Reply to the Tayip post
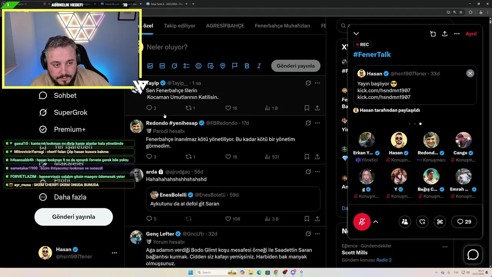492x277 pixels. 150,108
